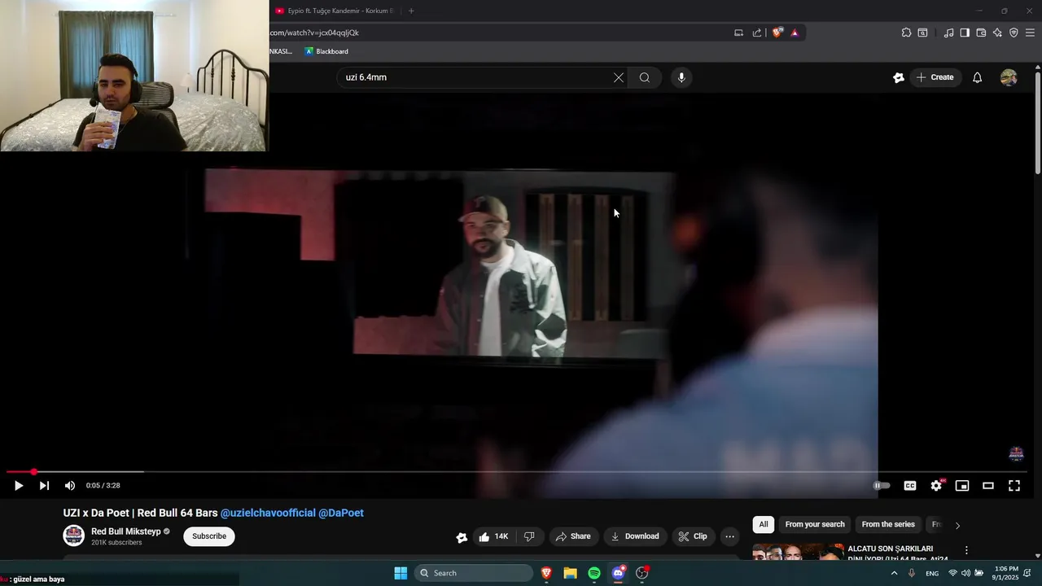Open YouTube notifications bell

pos(977,77)
